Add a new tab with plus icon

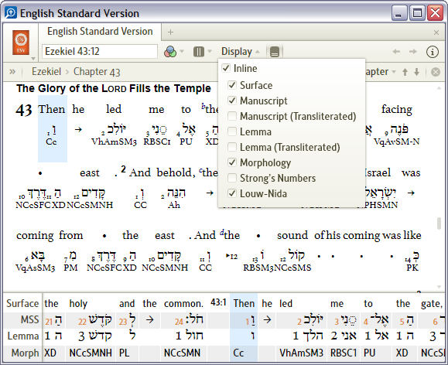(x=170, y=32)
